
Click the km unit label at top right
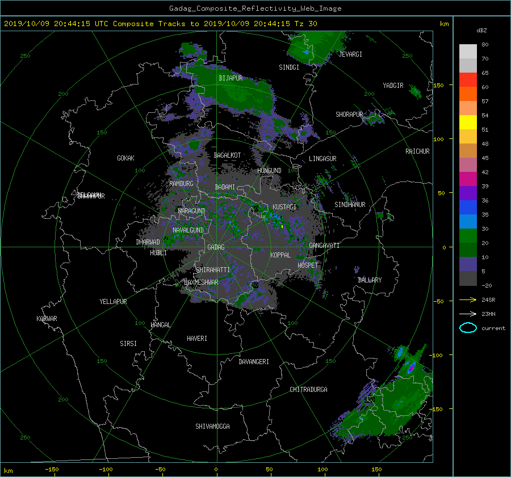tap(444, 24)
